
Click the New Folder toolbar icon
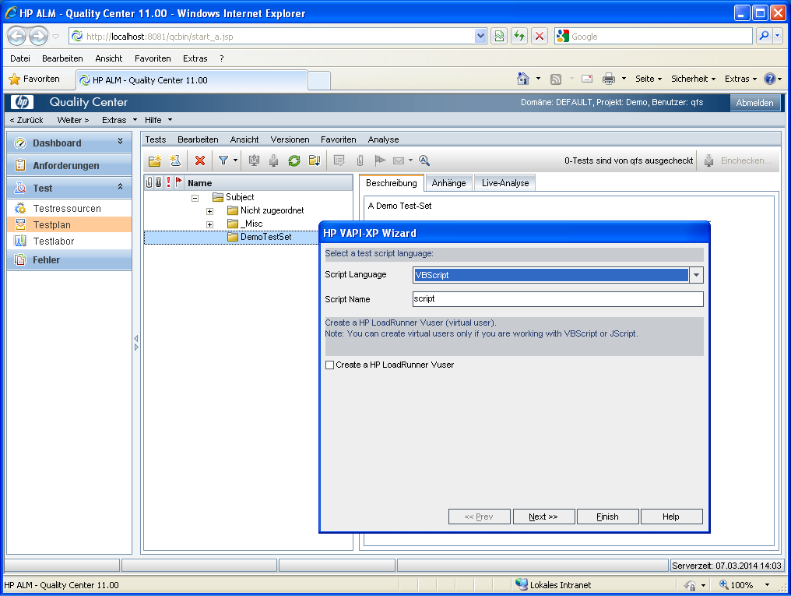pyautogui.click(x=154, y=160)
